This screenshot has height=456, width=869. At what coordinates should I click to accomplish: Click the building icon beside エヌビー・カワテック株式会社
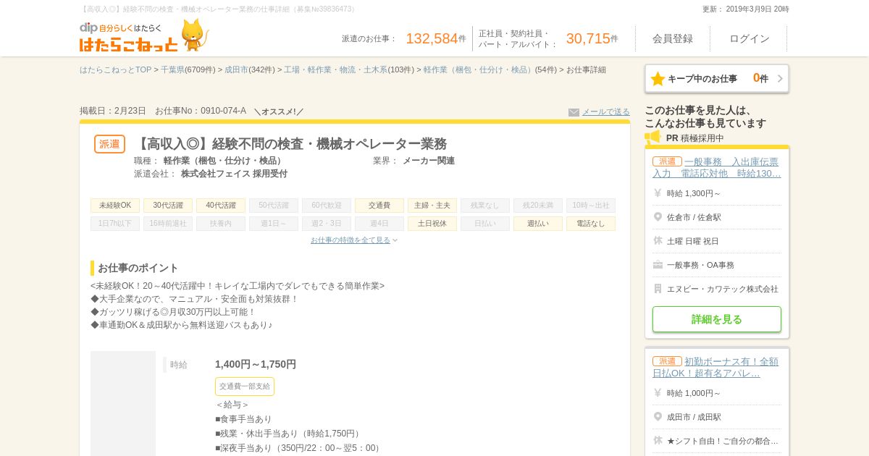click(x=658, y=289)
